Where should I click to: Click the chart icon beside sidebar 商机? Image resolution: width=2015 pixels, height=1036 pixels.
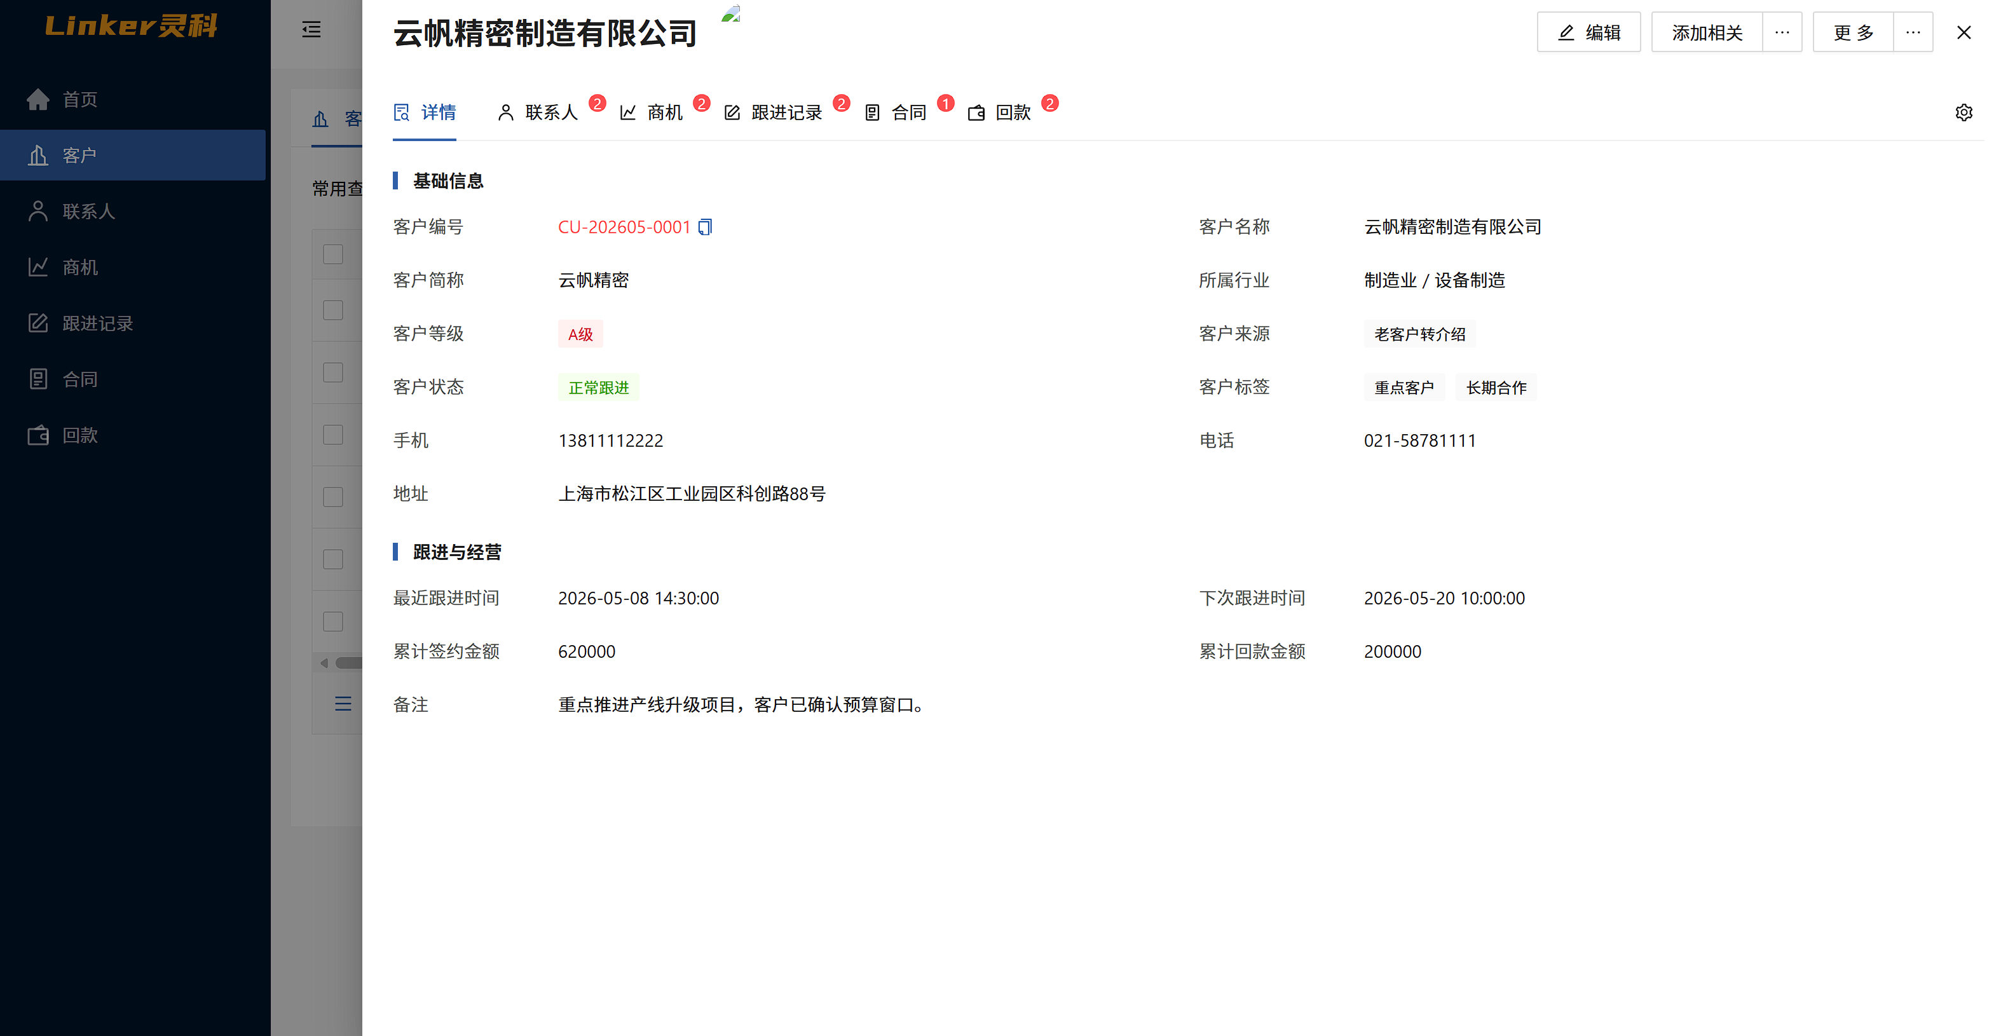click(x=38, y=268)
